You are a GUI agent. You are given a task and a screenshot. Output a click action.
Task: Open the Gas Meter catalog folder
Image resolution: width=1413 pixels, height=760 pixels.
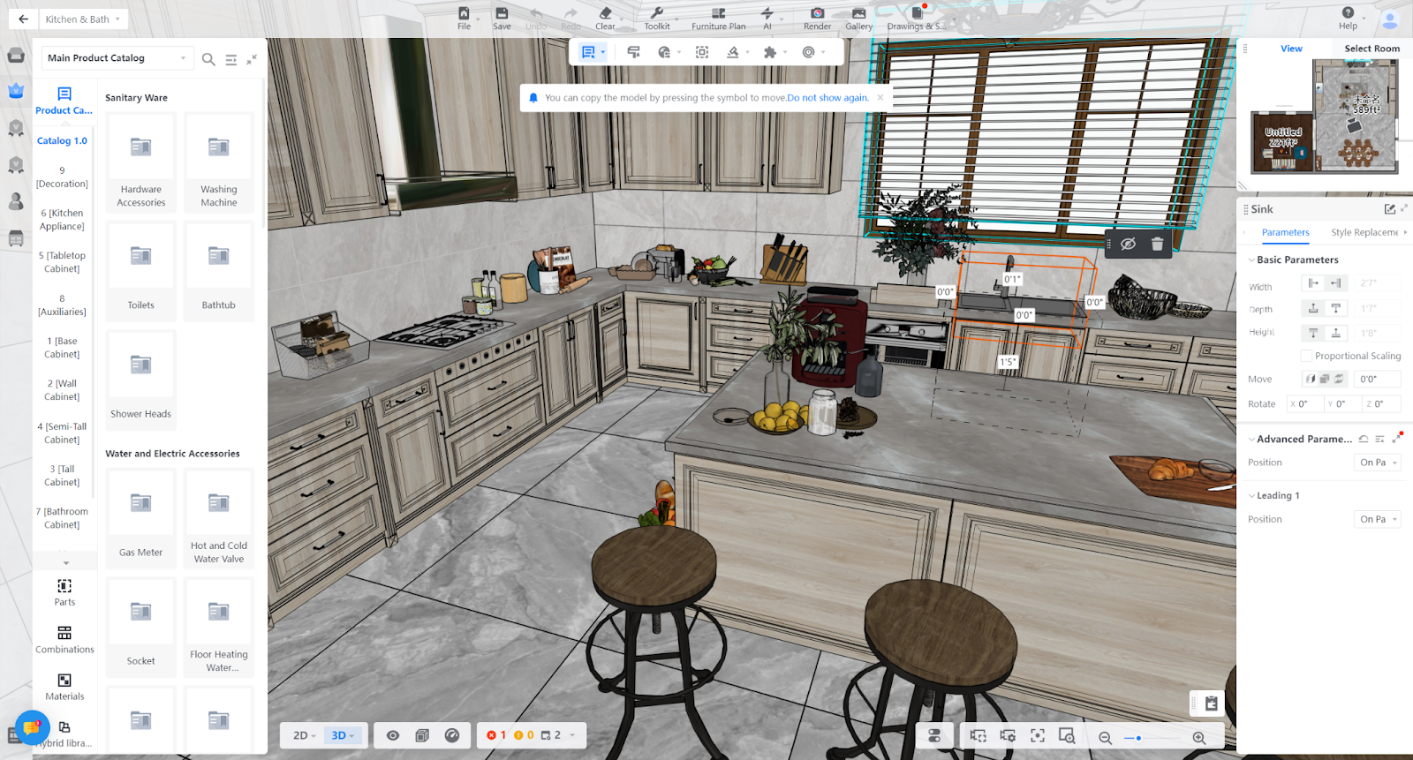pyautogui.click(x=141, y=518)
